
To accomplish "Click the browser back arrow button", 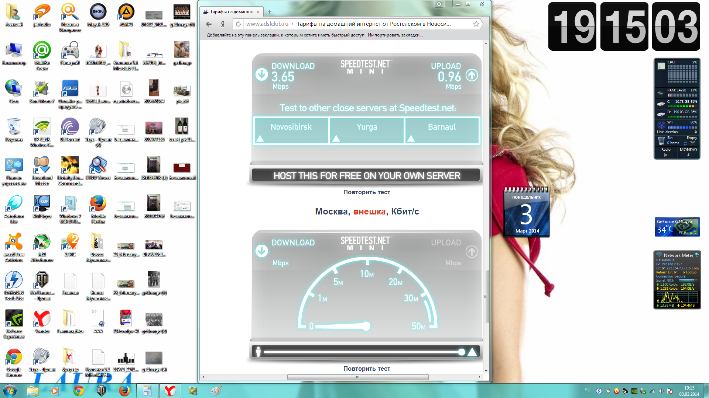I will [x=209, y=24].
